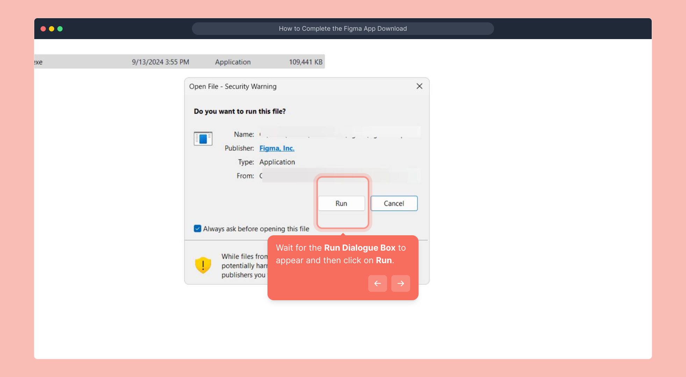Image resolution: width=686 pixels, height=377 pixels.
Task: Click the Run button
Action: [x=341, y=204]
